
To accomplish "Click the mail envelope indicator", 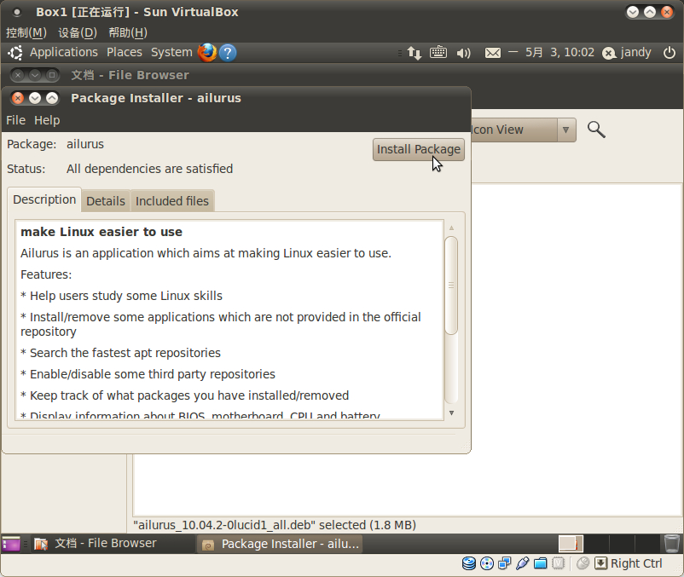I will (493, 53).
